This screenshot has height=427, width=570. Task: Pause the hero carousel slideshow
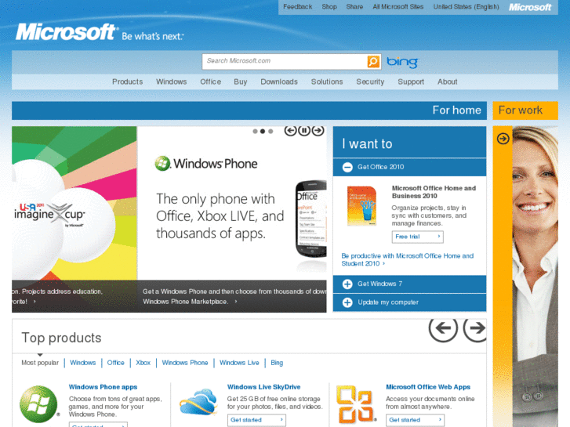click(304, 130)
